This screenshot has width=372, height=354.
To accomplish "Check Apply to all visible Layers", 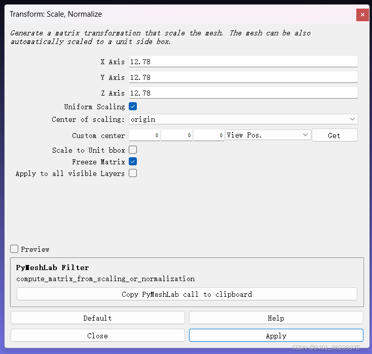I will pos(133,173).
